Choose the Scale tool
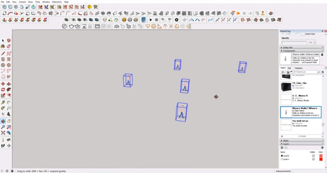The height and width of the screenshot is (173, 327). point(3,95)
